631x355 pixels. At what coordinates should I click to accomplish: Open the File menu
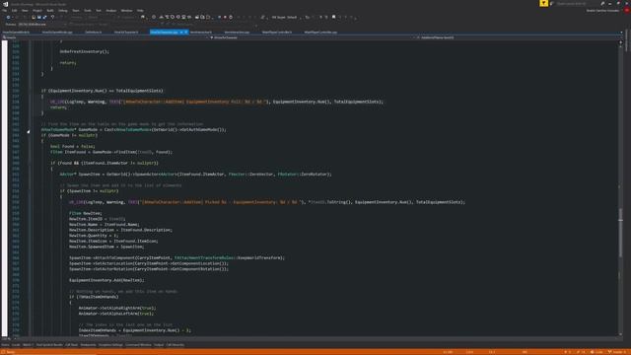[x=4, y=11]
